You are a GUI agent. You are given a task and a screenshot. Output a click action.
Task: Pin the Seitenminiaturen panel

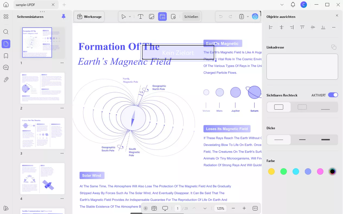coord(63,17)
